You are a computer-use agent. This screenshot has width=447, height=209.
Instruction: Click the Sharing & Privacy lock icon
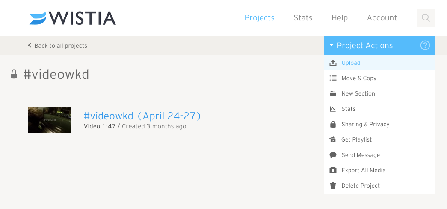(x=333, y=124)
